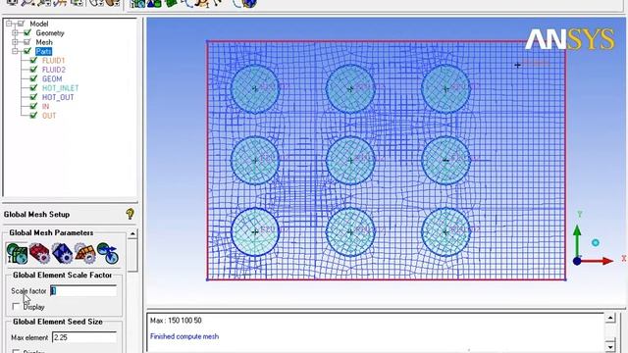Viewport: 628px width, 353px height.
Task: Select the FLUID2 part name
Action: 54,70
